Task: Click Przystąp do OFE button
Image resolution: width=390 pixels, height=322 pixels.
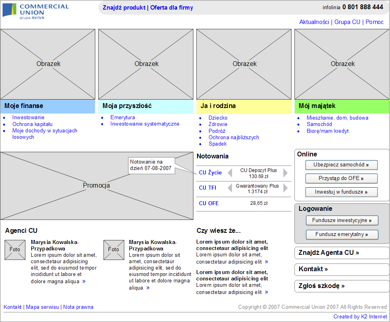Action: point(341,178)
